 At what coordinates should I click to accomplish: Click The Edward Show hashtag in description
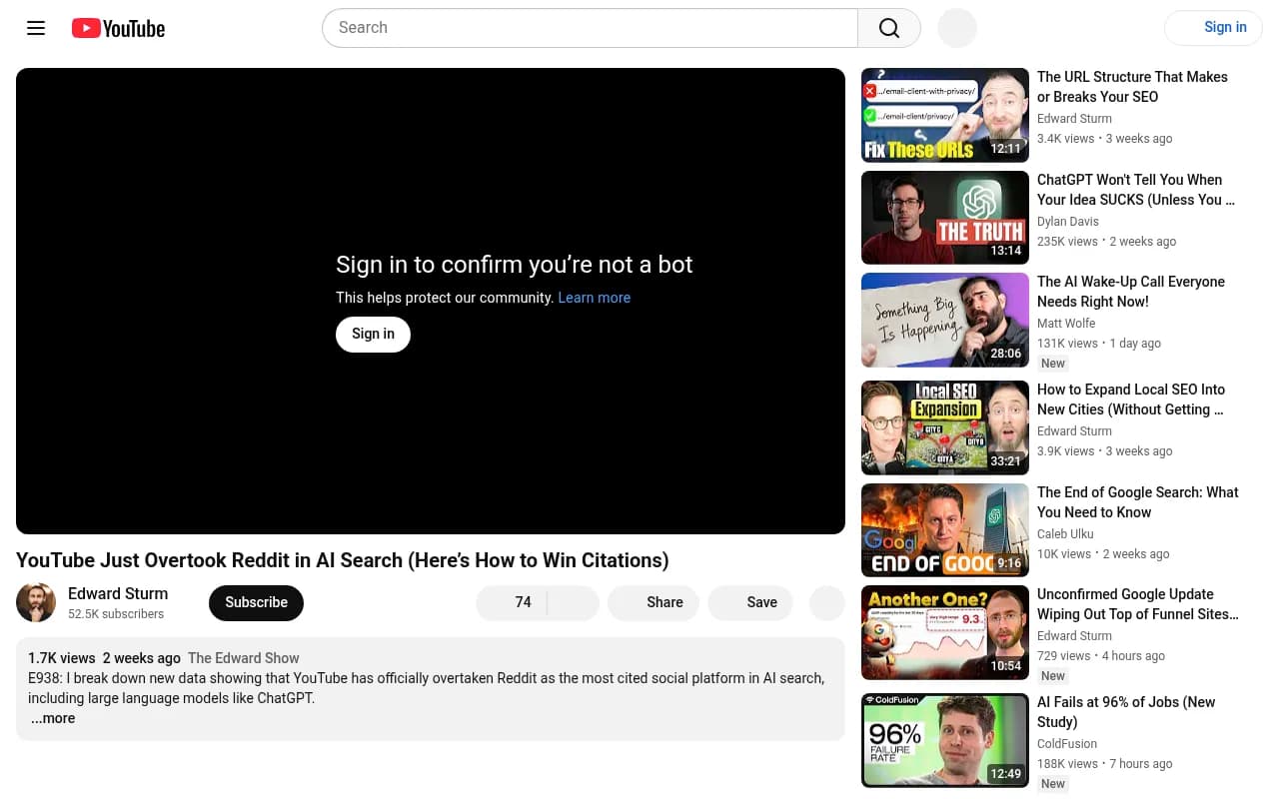pyautogui.click(x=243, y=658)
